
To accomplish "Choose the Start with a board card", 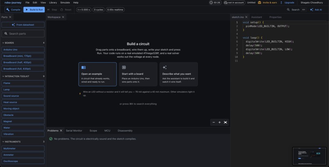I will click(138, 74).
